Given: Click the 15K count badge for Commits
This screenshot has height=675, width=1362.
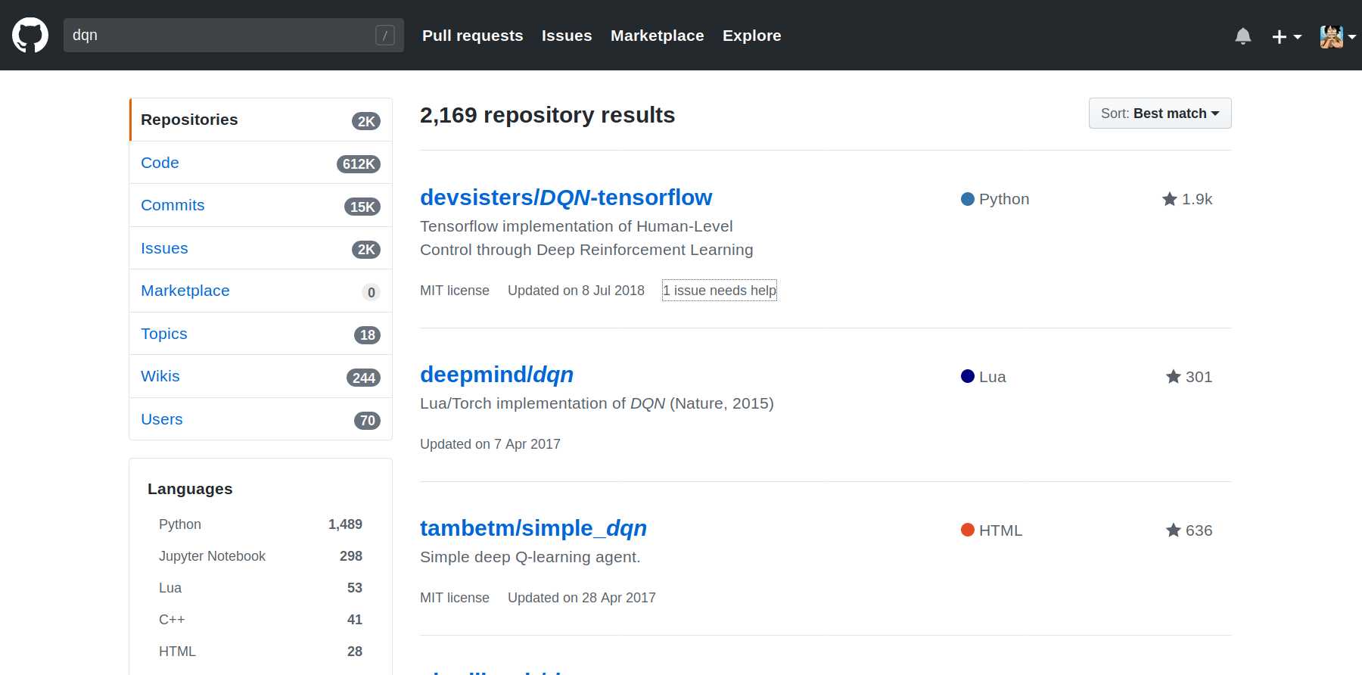Looking at the screenshot, I should tap(362, 207).
